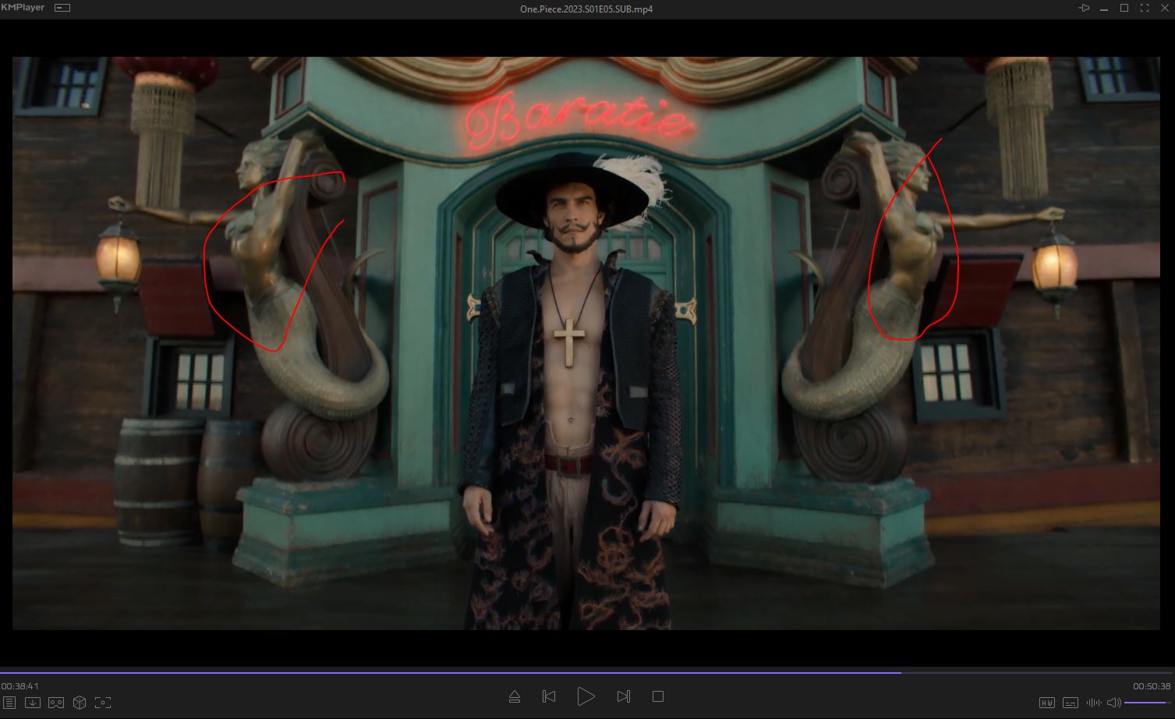Click the screen capture frame icon

pyautogui.click(x=103, y=703)
